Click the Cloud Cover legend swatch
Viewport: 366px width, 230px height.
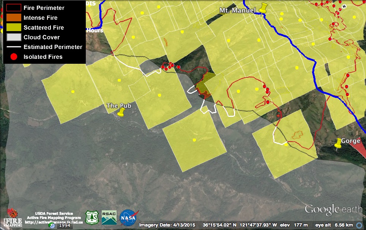pyautogui.click(x=14, y=38)
